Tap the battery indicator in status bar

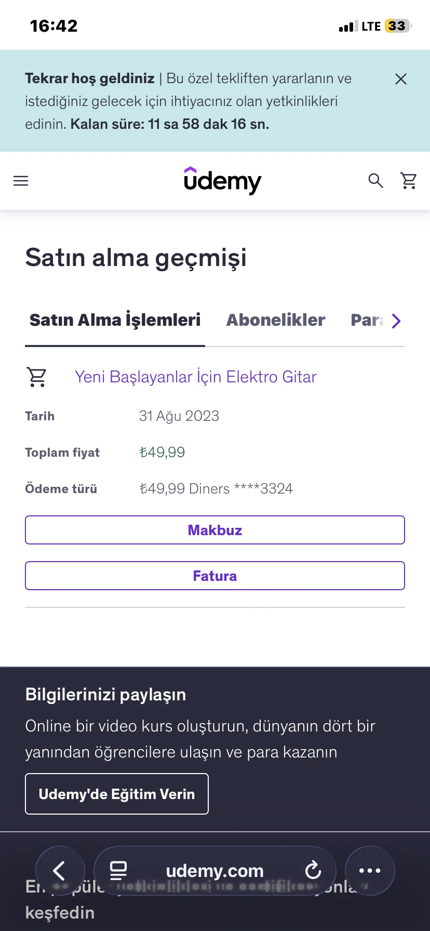397,26
